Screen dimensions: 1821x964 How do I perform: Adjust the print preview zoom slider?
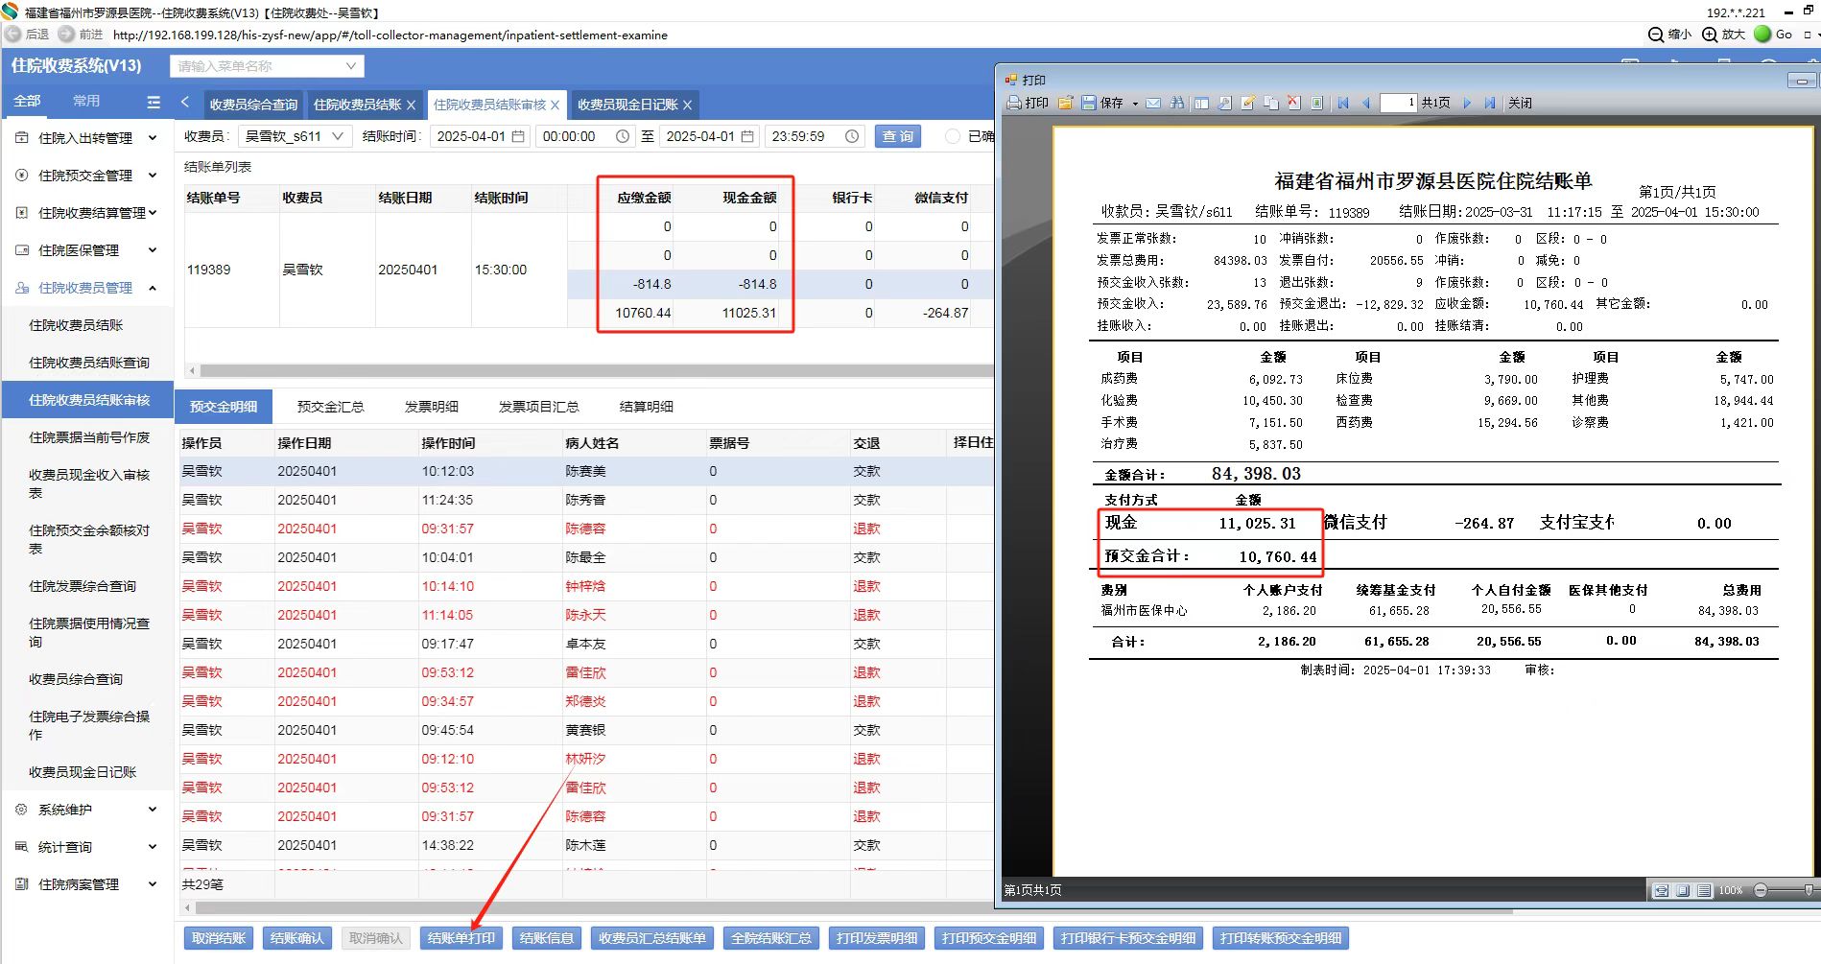click(1808, 890)
